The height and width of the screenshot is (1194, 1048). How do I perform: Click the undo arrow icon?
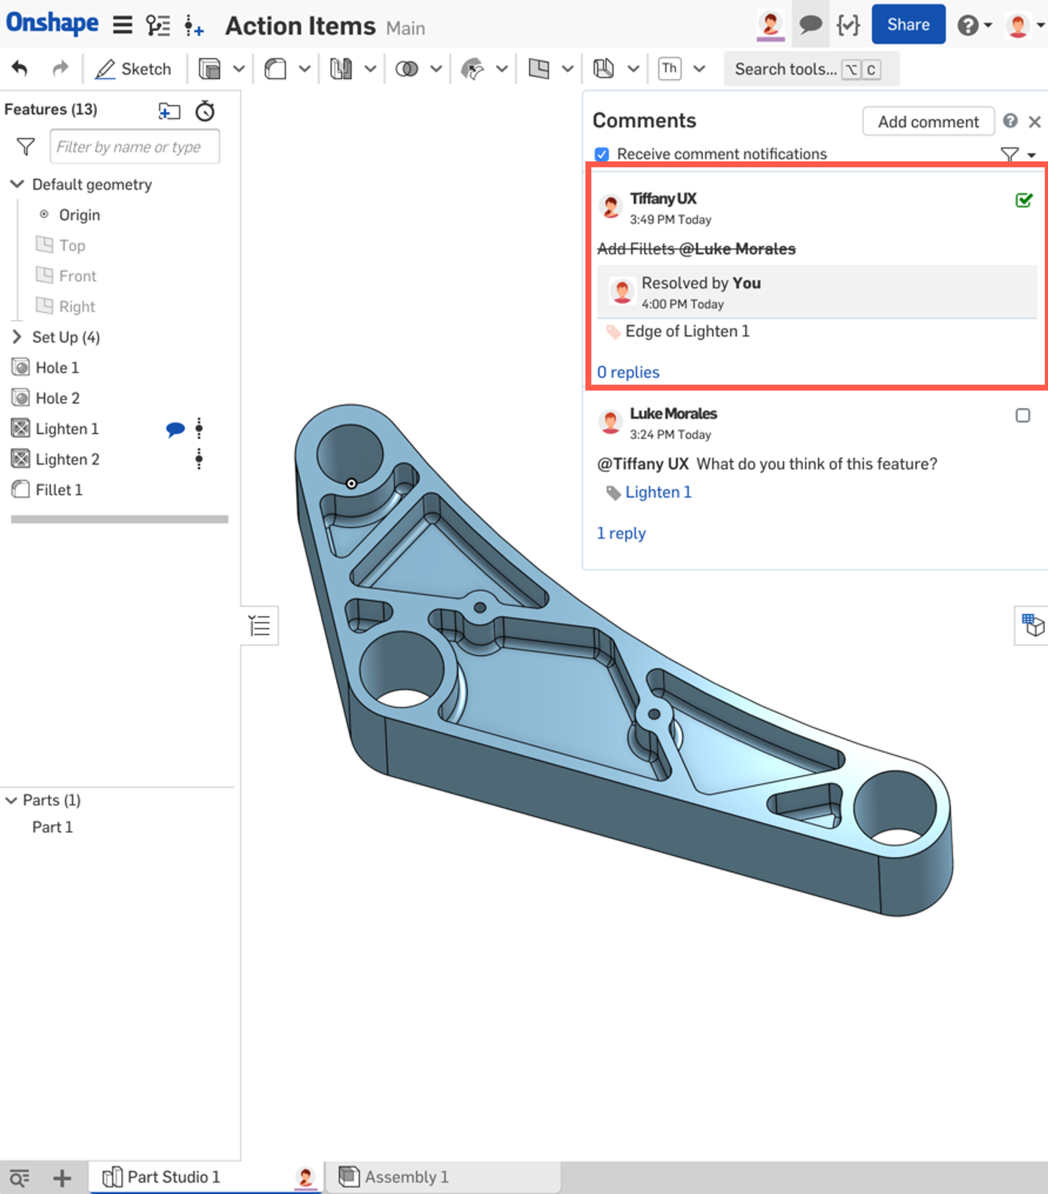tap(20, 68)
